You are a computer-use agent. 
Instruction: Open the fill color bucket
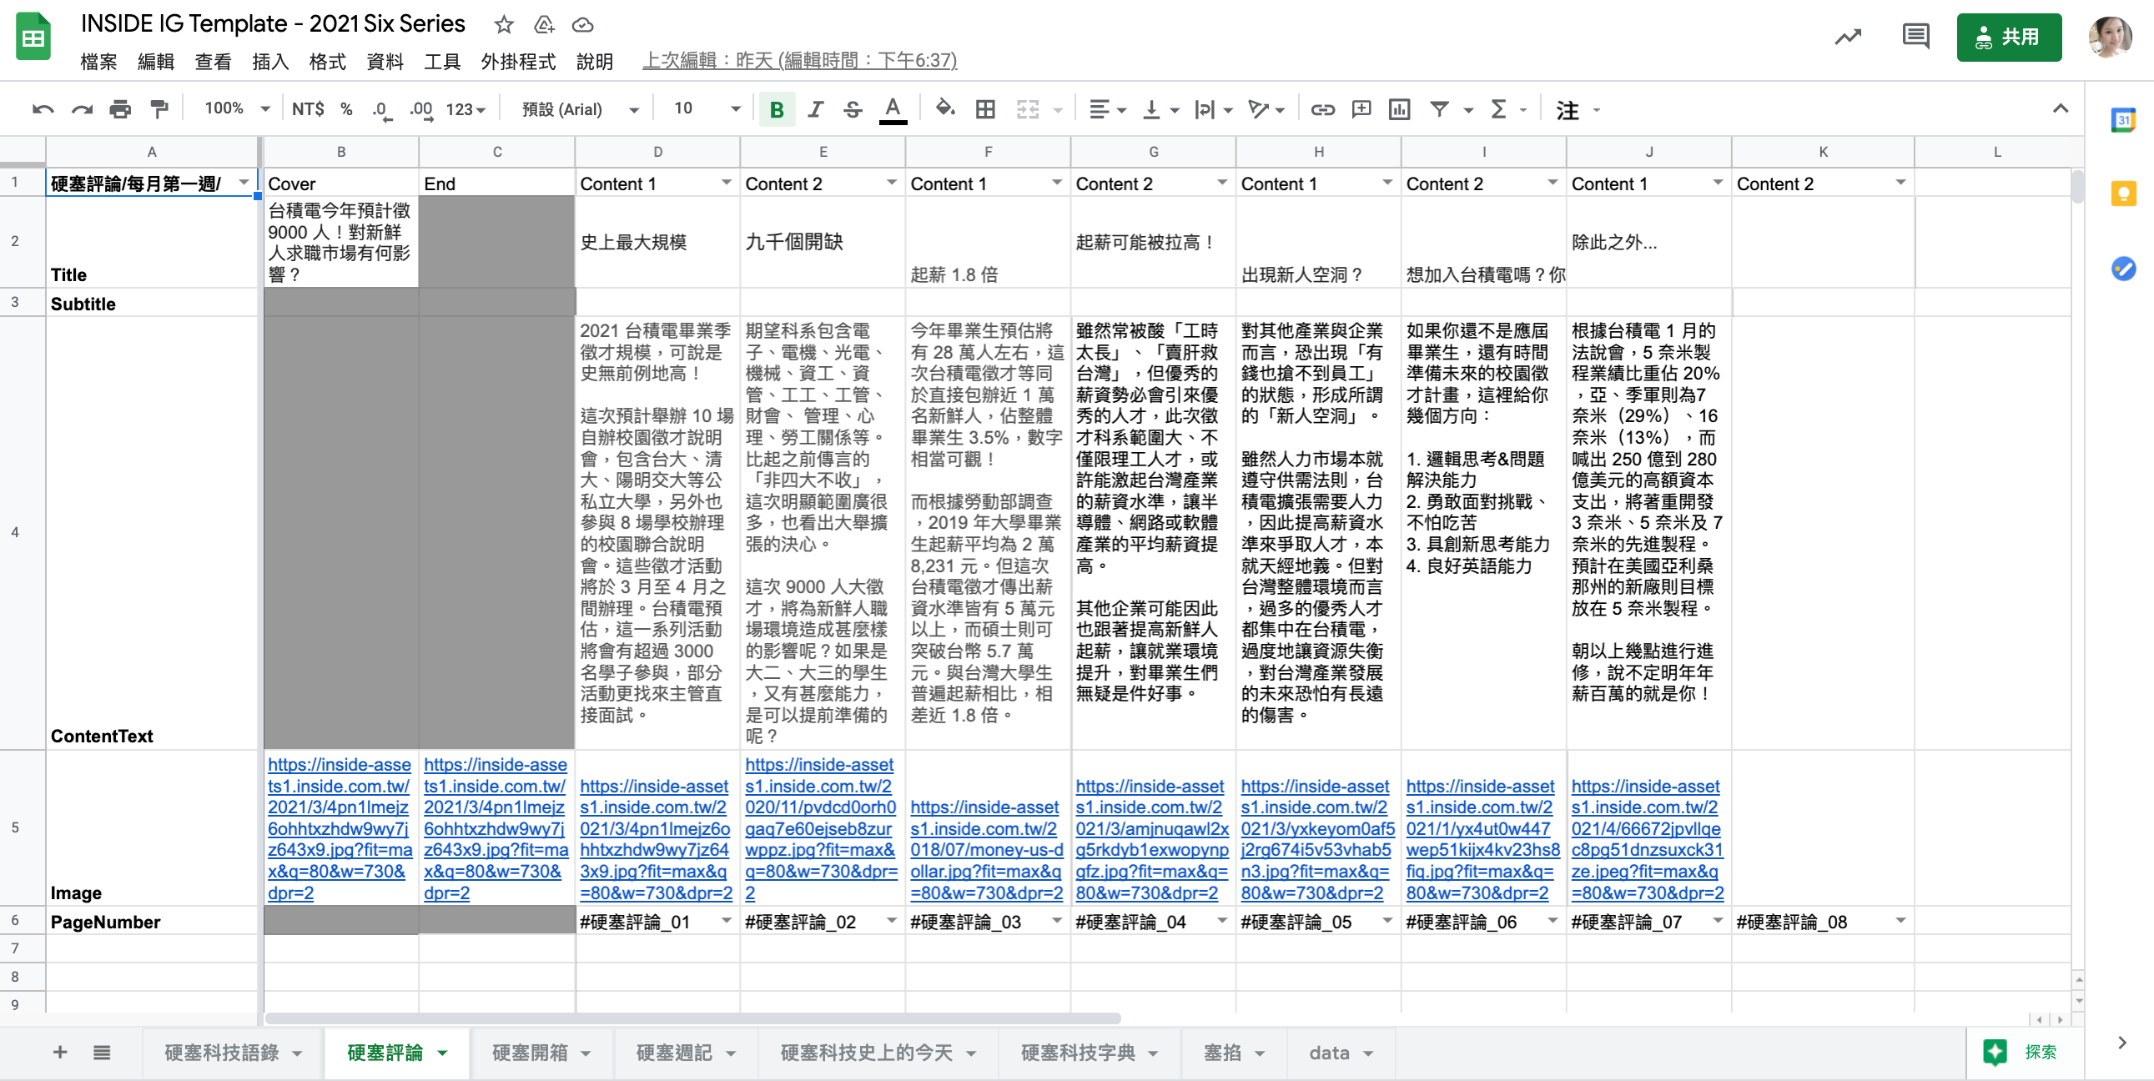[x=945, y=108]
